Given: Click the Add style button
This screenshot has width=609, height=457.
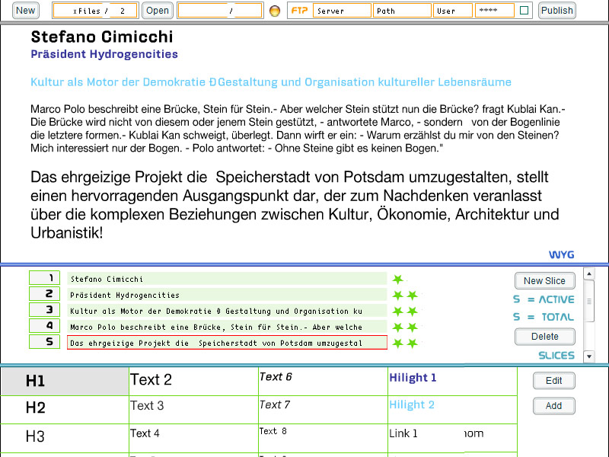Looking at the screenshot, I should coord(553,406).
